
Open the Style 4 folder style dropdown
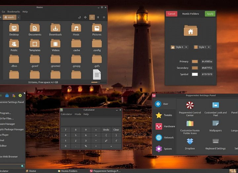(179, 47)
